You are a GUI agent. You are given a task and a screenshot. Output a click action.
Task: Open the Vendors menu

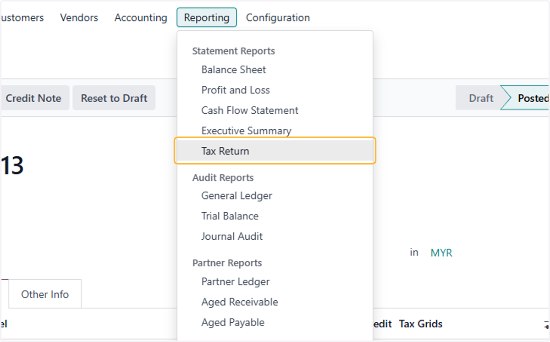coord(79,17)
